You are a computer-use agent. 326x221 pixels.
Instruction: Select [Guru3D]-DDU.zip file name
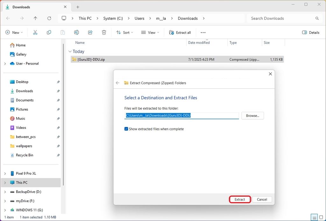[91, 59]
